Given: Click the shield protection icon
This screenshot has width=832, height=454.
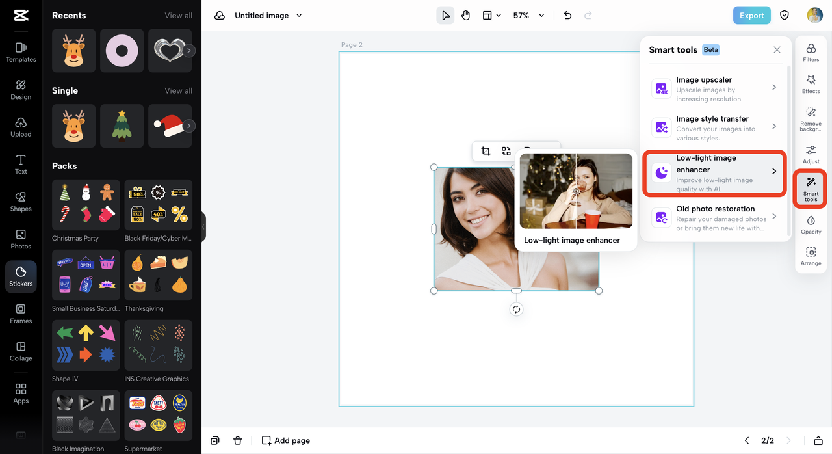Looking at the screenshot, I should 785,16.
